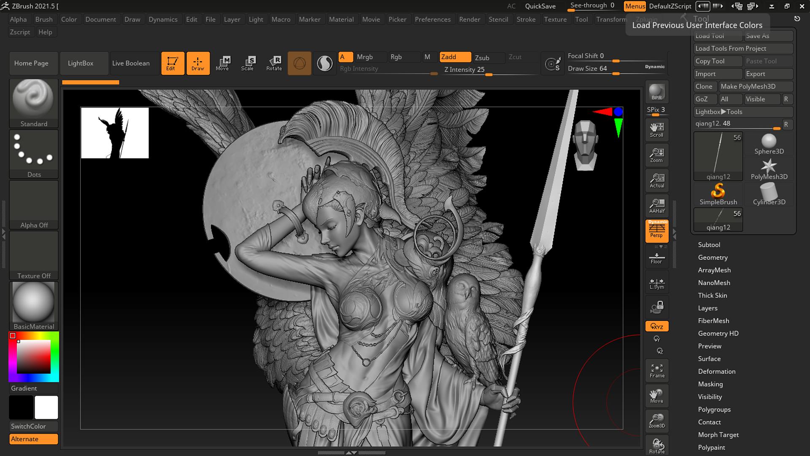Toggle Mrgb paint mode
The height and width of the screenshot is (456, 810).
(x=370, y=57)
